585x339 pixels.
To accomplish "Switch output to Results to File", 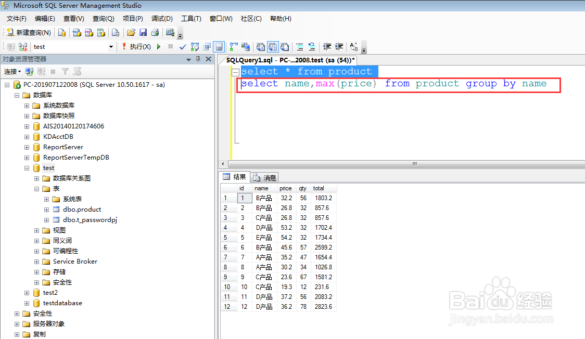I will point(285,47).
